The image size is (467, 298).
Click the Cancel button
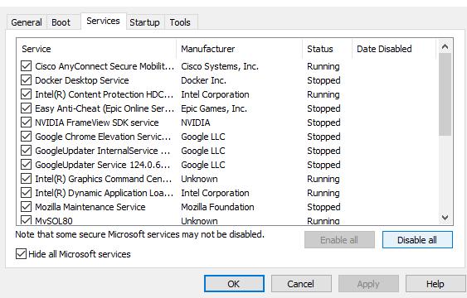(301, 284)
